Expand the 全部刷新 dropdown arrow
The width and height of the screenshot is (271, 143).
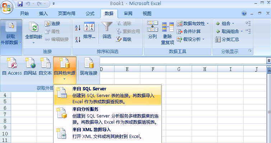34,43
